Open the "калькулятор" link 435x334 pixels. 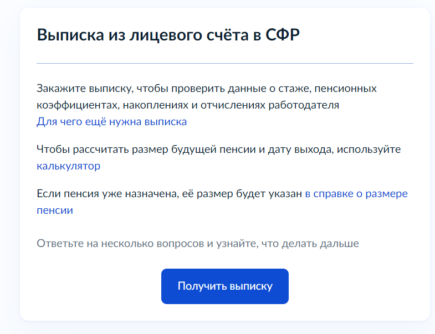69,166
